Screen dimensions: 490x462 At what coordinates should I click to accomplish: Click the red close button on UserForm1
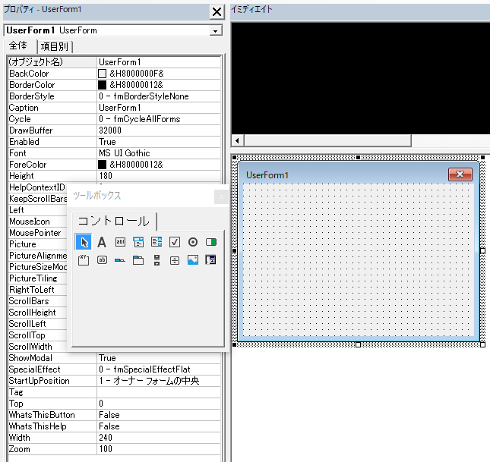pos(460,174)
